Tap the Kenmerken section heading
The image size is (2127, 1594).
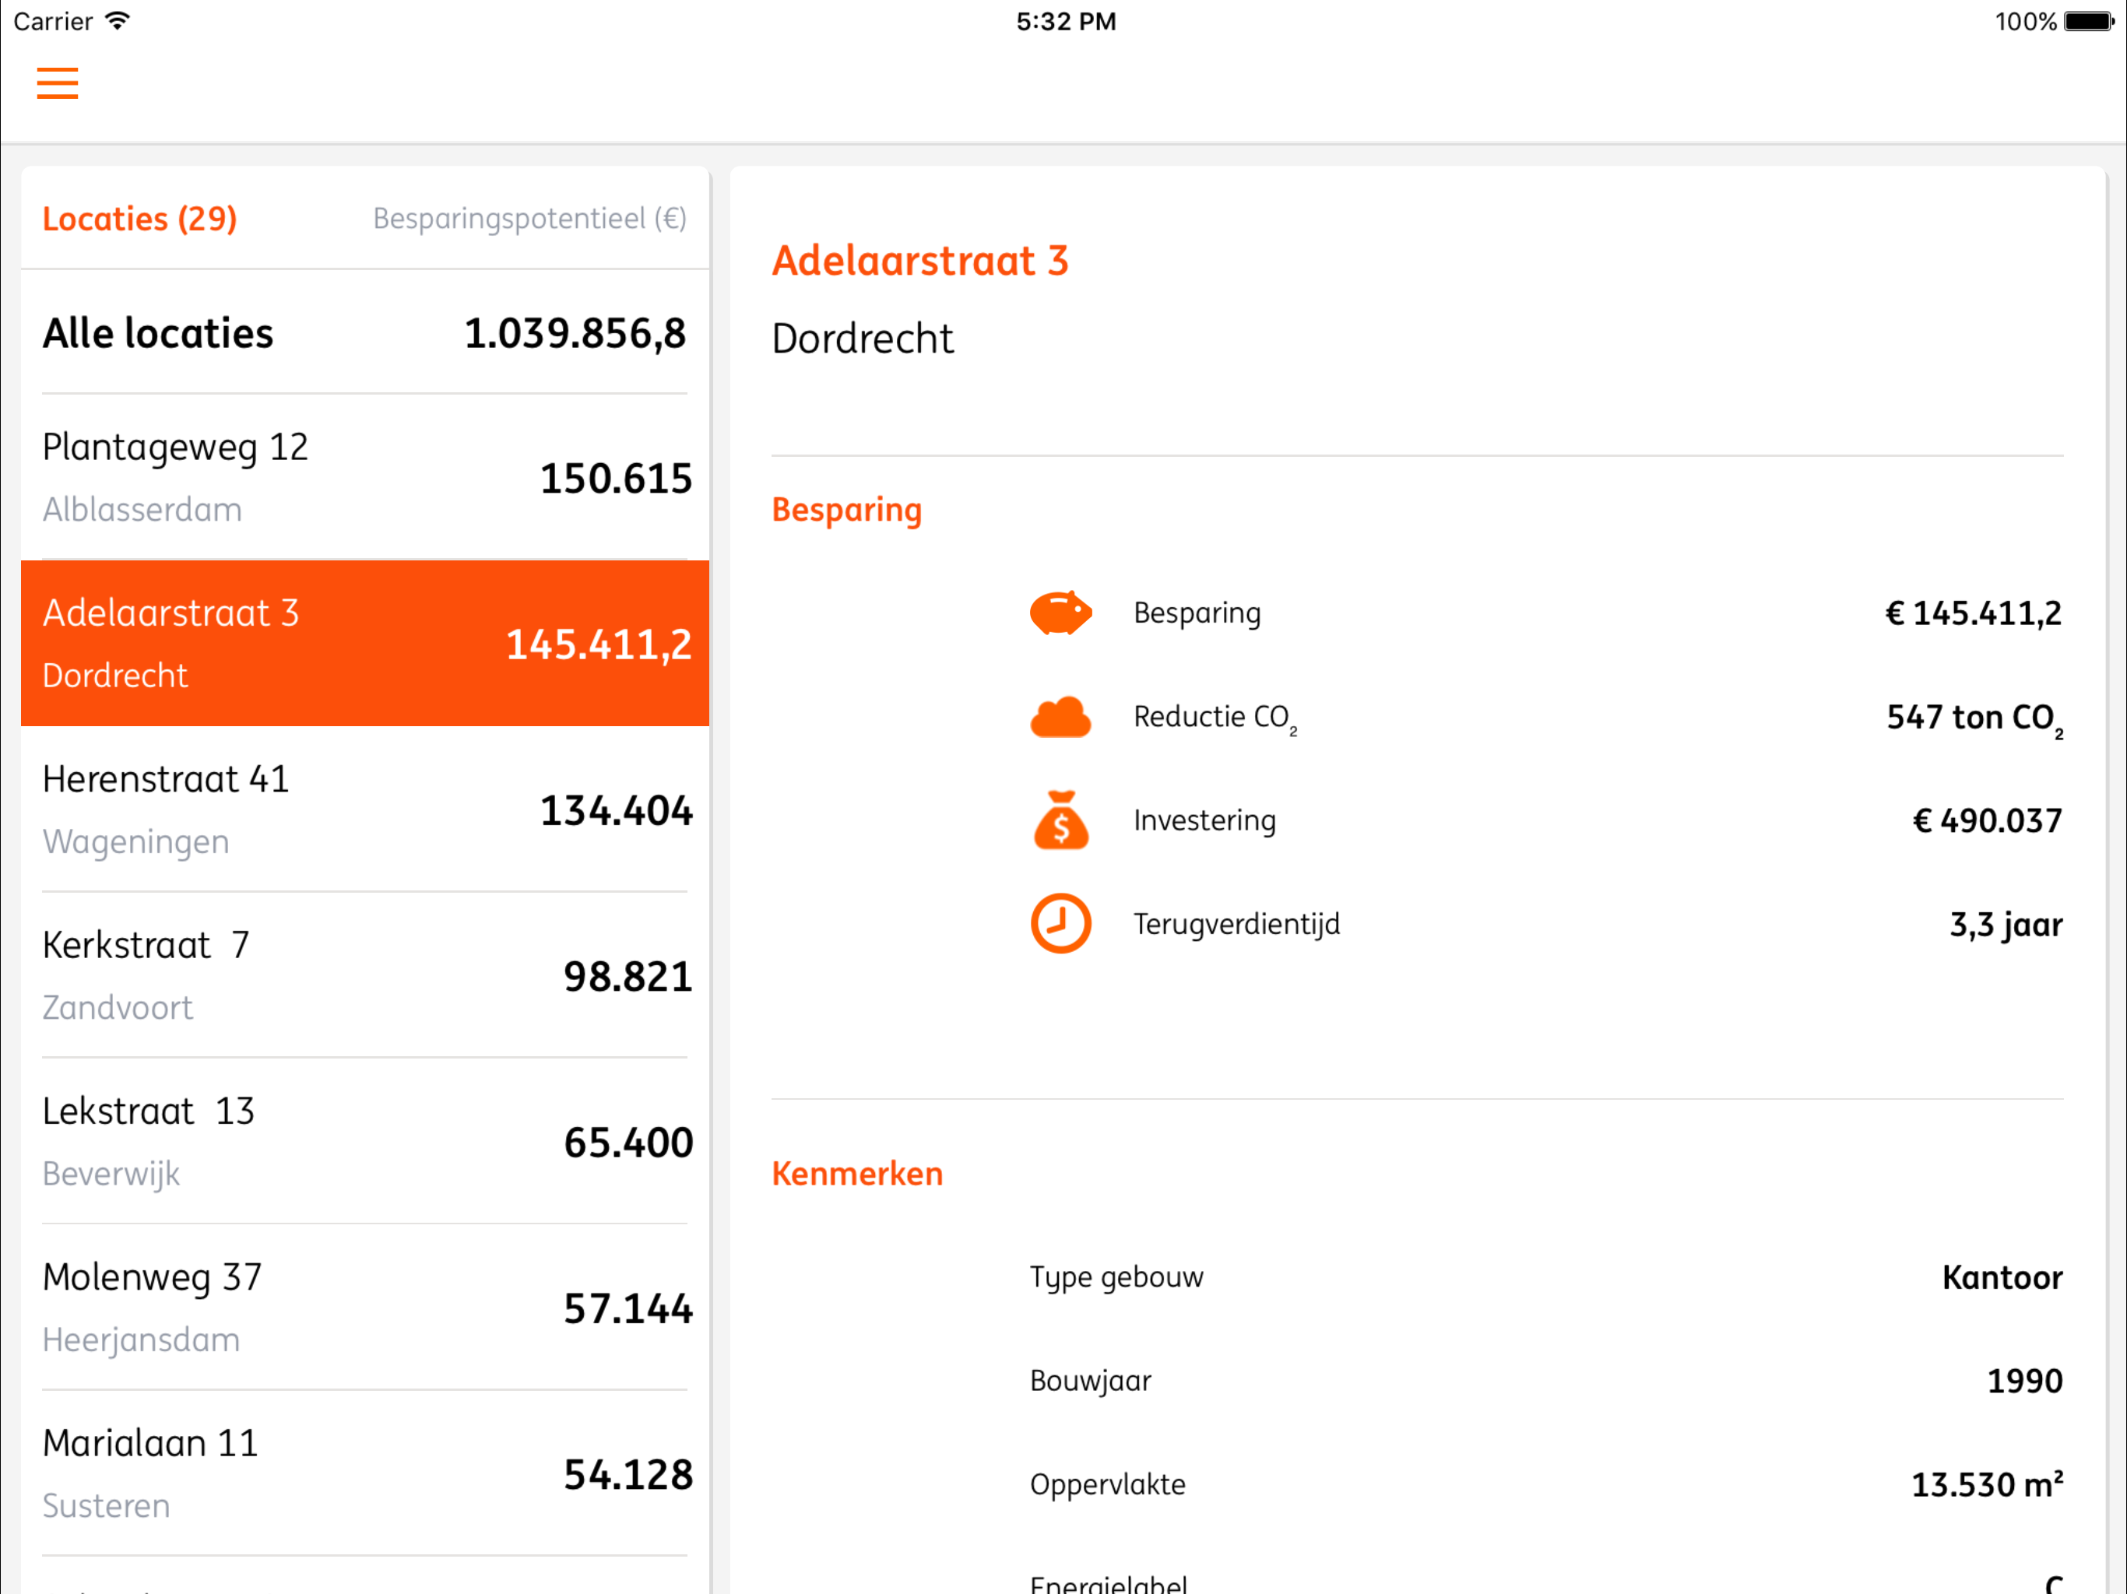[x=856, y=1174]
